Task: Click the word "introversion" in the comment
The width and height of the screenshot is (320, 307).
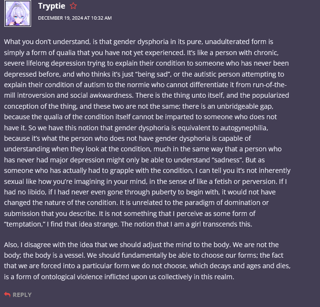Action: [47, 95]
